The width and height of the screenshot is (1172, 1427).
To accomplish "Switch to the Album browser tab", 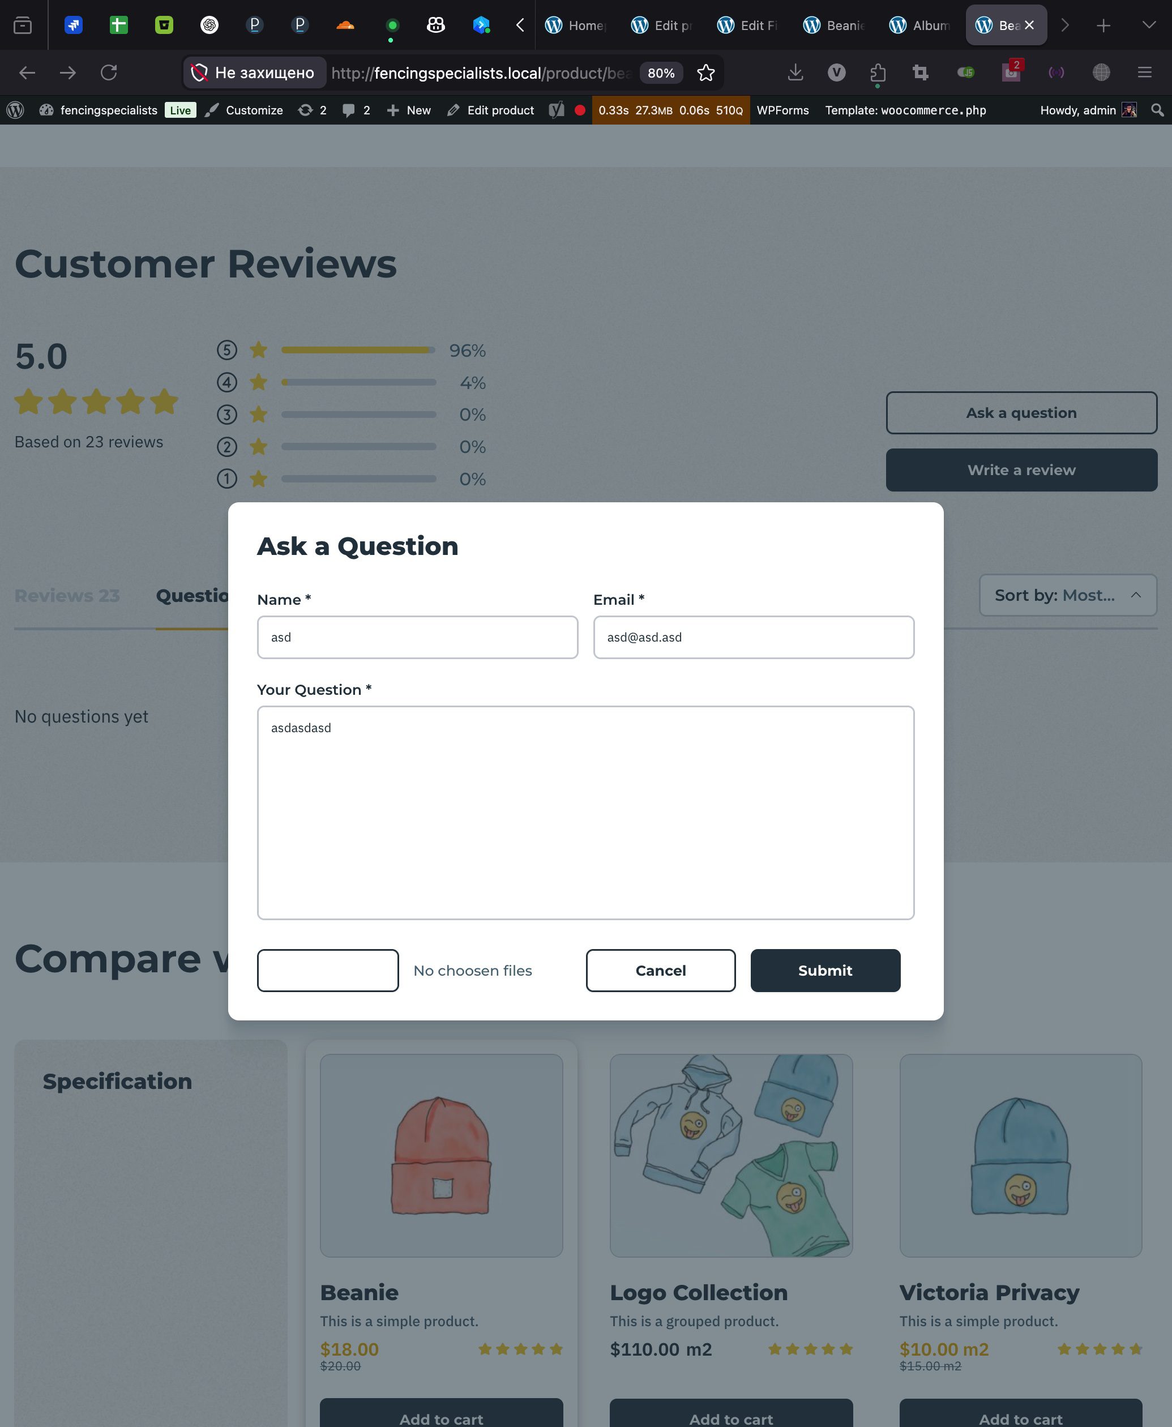I will [x=919, y=25].
